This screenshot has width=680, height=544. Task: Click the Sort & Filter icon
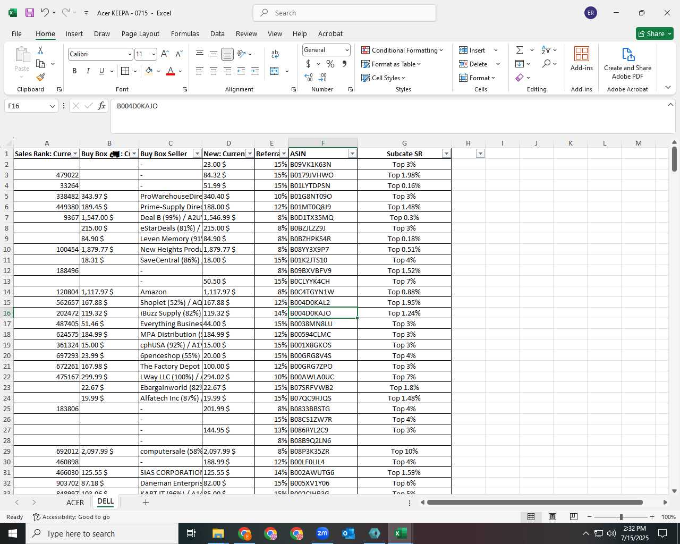[546, 50]
